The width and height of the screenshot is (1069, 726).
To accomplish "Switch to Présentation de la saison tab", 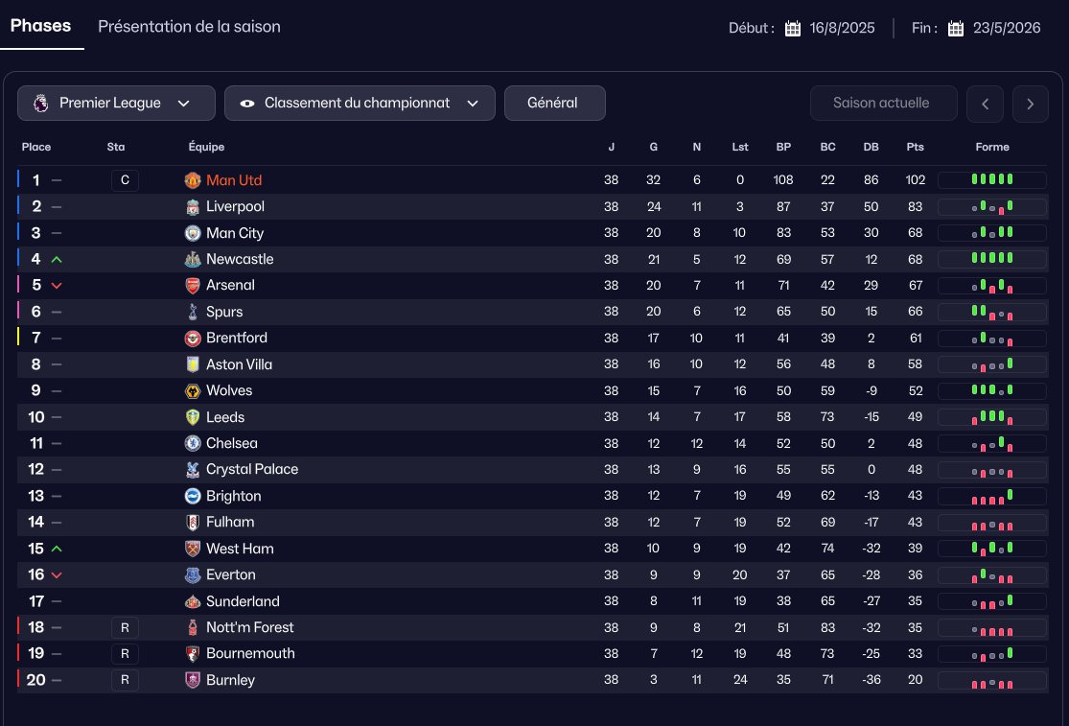I will (x=189, y=27).
